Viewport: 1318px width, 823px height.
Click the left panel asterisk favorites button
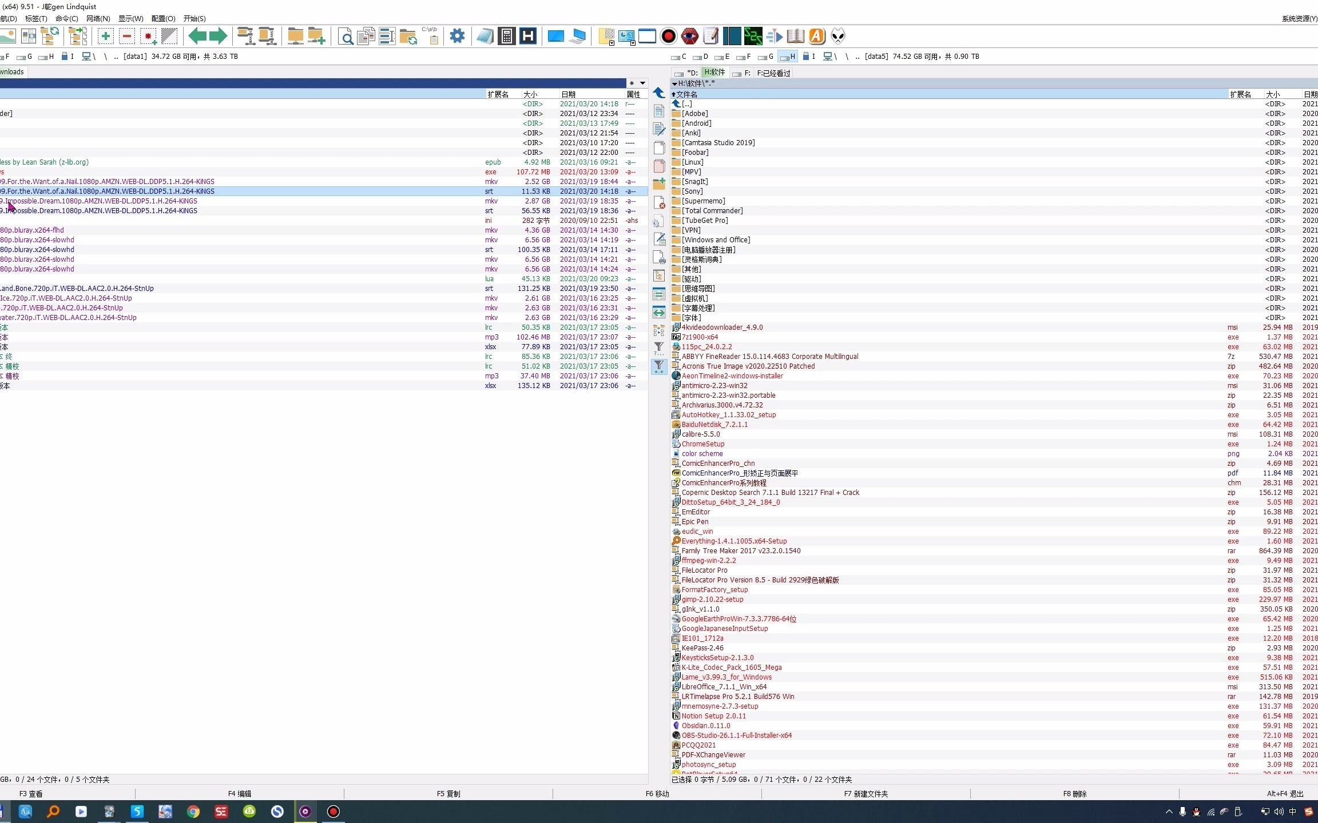click(x=632, y=83)
